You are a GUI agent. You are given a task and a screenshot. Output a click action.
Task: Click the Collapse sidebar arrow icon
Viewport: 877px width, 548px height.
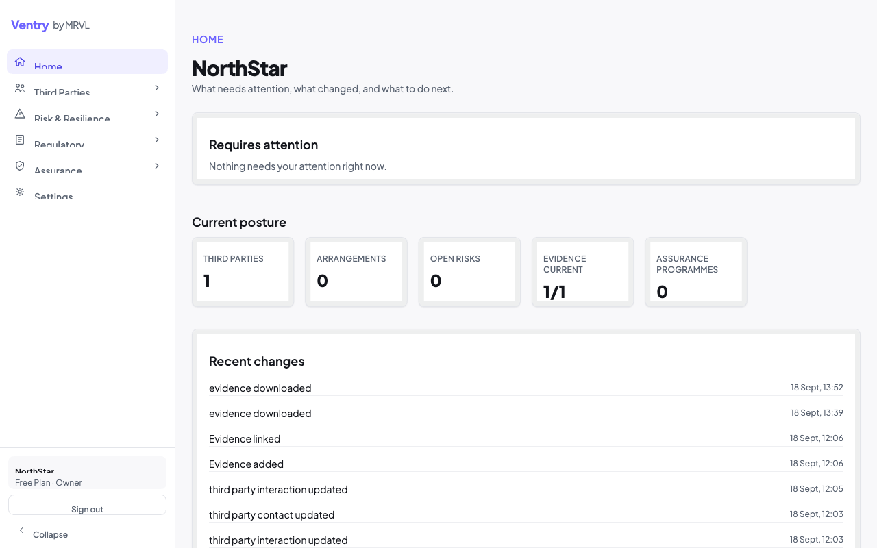(x=21, y=530)
